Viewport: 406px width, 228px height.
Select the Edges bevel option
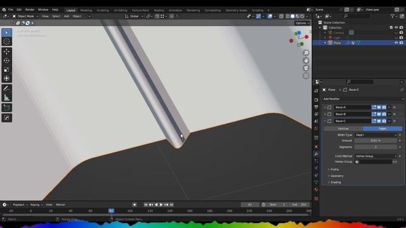click(x=383, y=129)
